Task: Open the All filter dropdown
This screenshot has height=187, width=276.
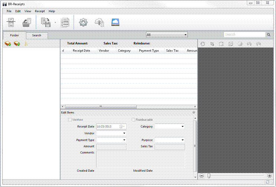Action: tap(167, 35)
